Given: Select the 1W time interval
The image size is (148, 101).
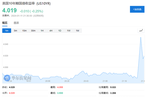Looking at the screenshot, I should point(69,31).
